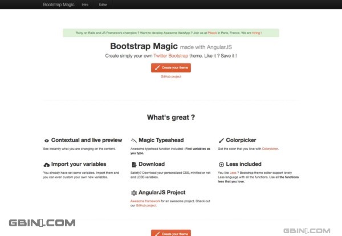Click the Bootstrap Magic main title
342x236 pixels.
144,46
